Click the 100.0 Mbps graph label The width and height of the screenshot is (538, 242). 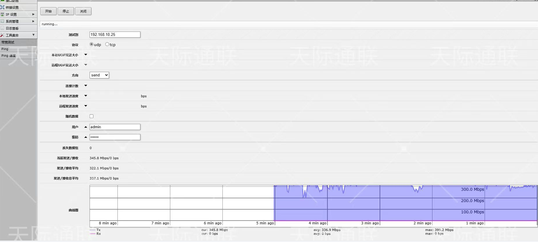coord(472,212)
